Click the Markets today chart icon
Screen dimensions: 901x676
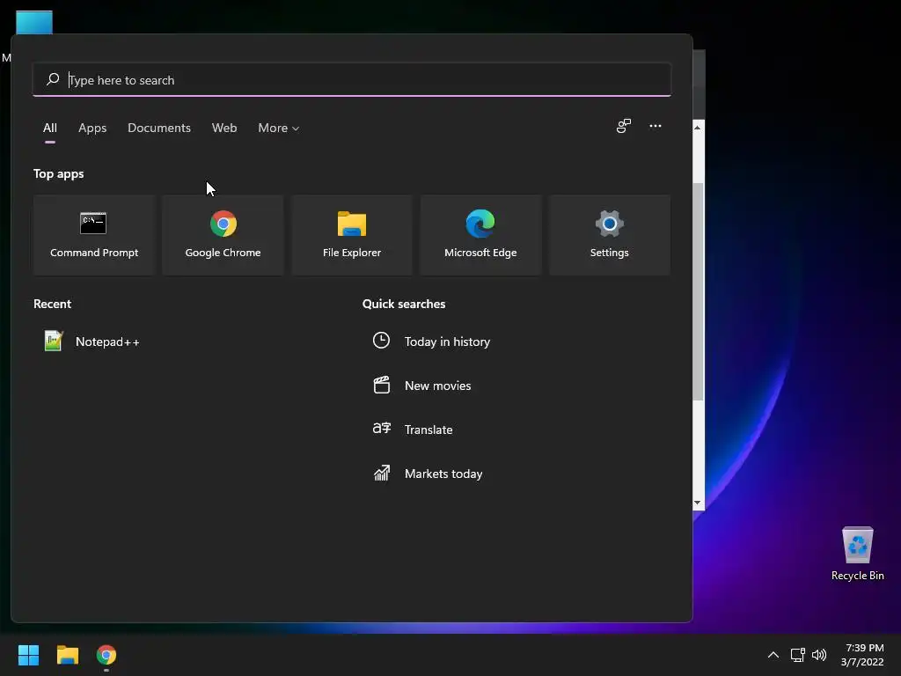(382, 473)
